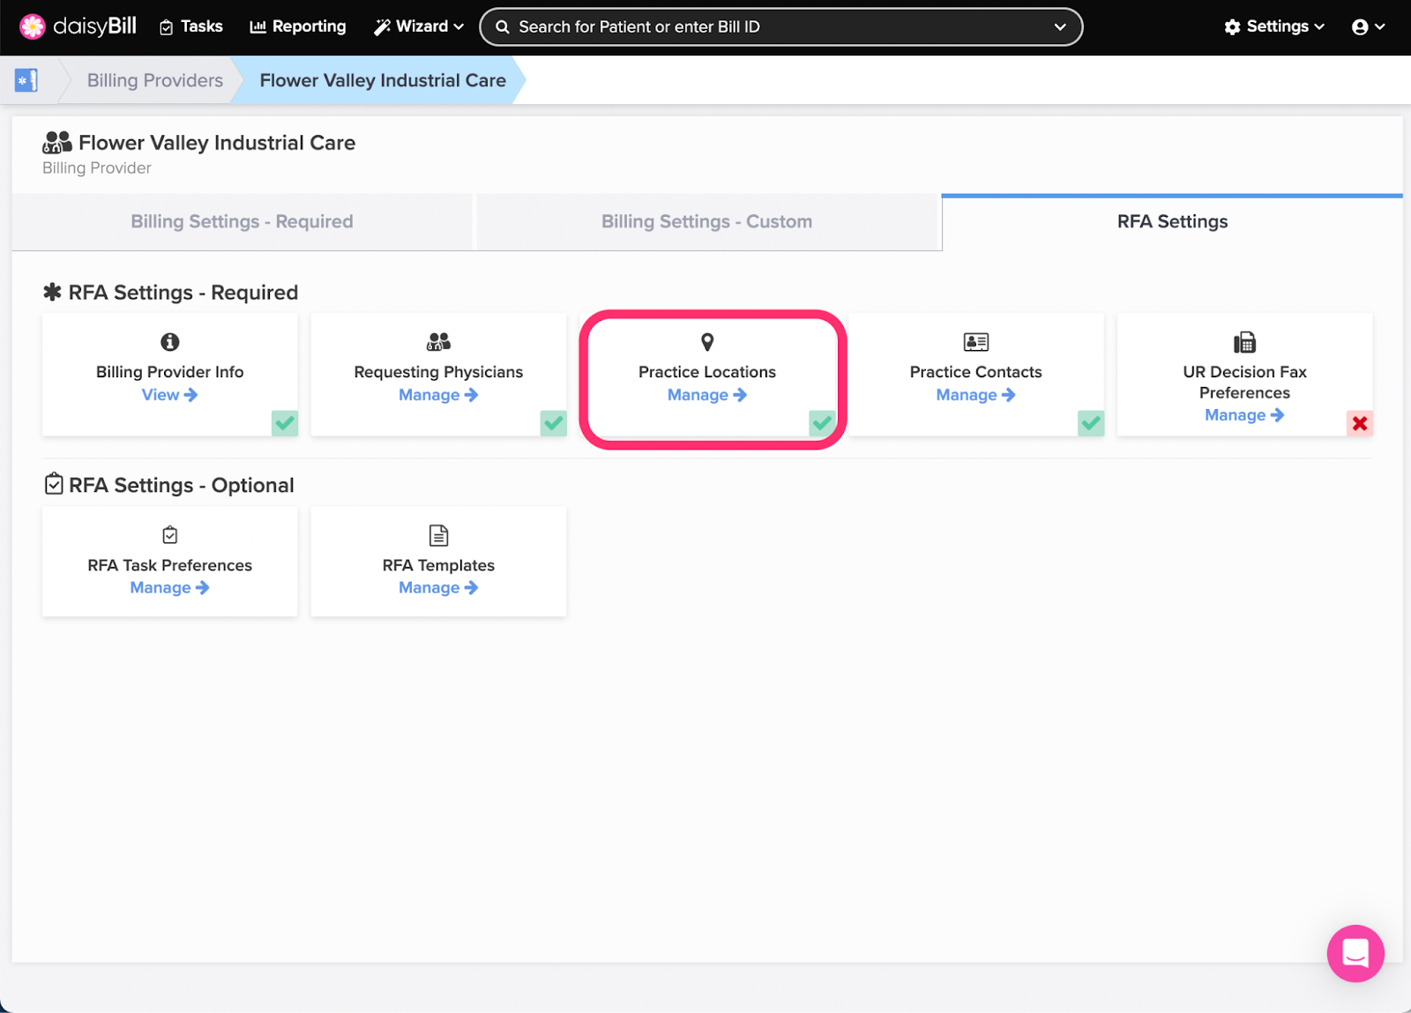Click the patient or Bill ID search field
1411x1013 pixels.
(780, 26)
